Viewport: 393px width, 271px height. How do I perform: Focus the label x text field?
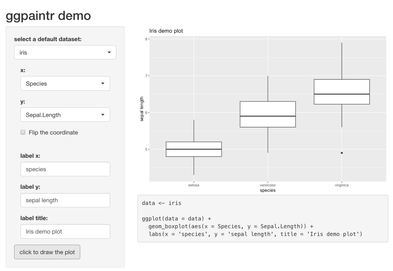[65, 169]
